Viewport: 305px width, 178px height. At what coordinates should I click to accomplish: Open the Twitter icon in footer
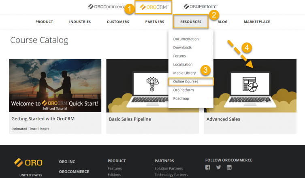click(x=218, y=167)
